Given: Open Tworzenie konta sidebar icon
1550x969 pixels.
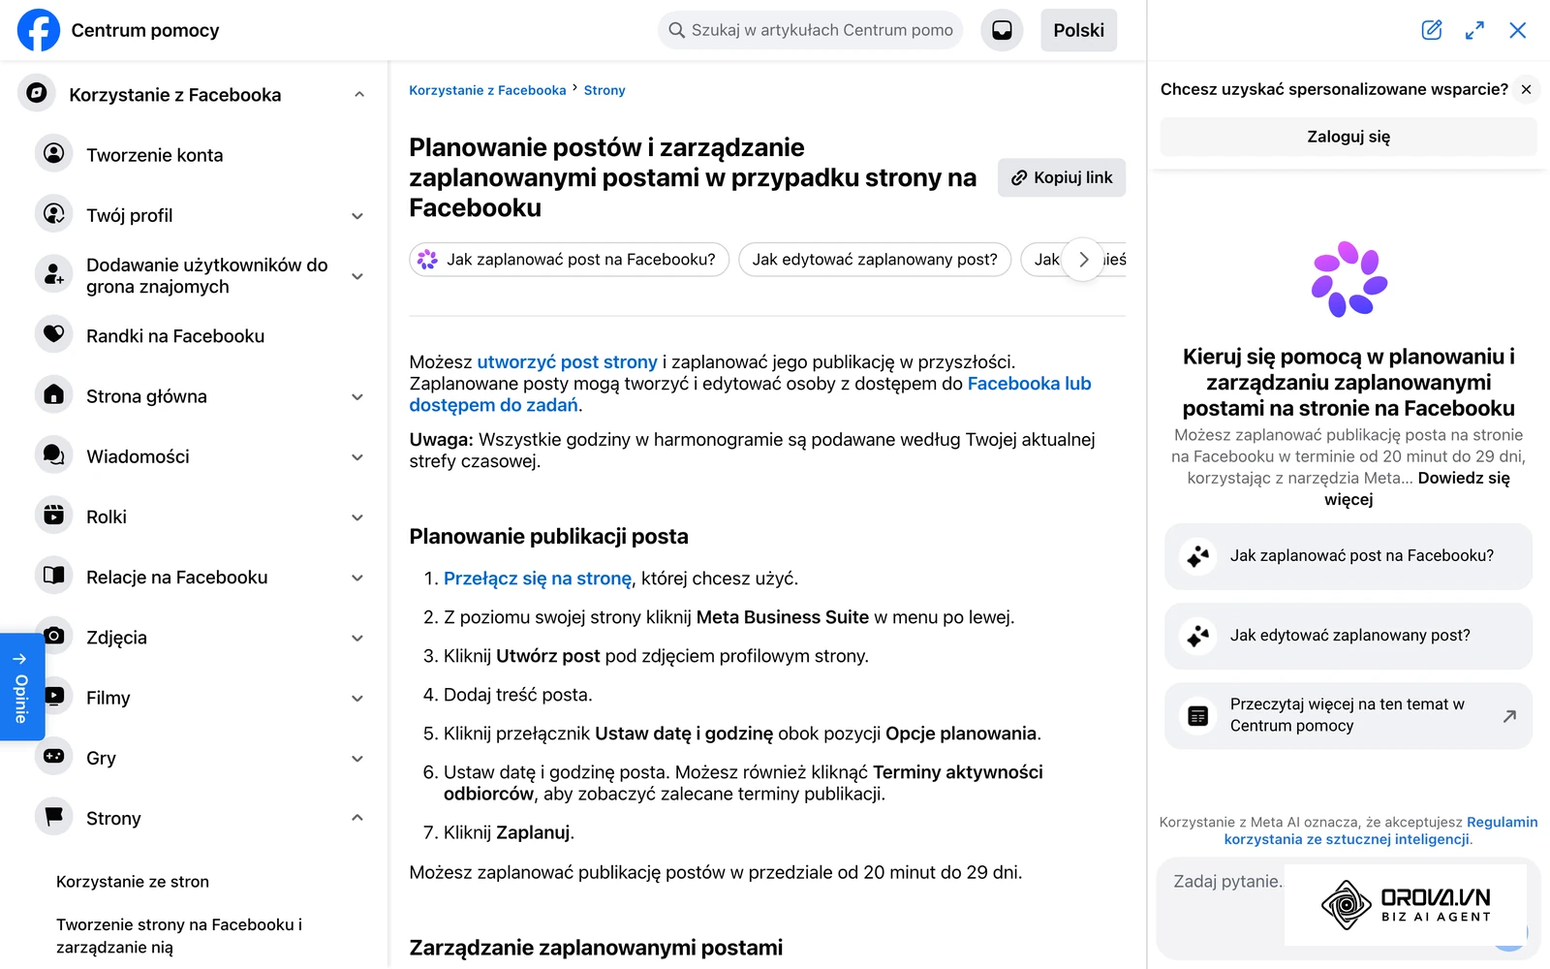Looking at the screenshot, I should 54,154.
